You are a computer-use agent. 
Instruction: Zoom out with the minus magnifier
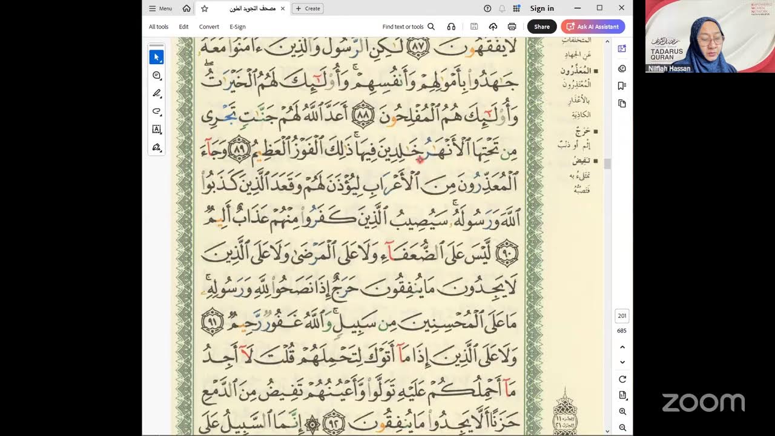click(622, 428)
